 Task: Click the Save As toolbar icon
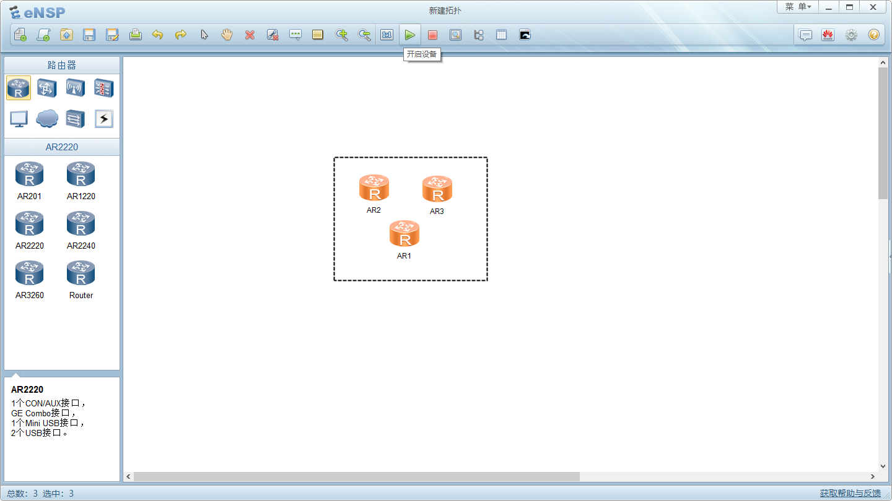112,35
